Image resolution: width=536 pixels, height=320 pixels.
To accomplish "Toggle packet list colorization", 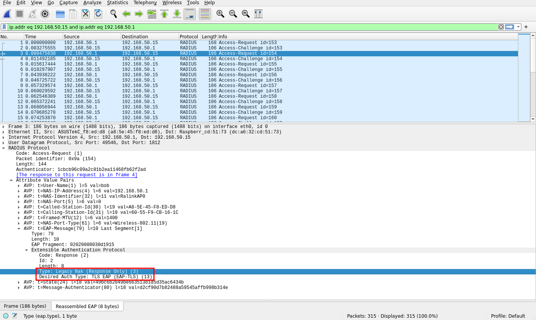I will pyautogui.click(x=204, y=14).
